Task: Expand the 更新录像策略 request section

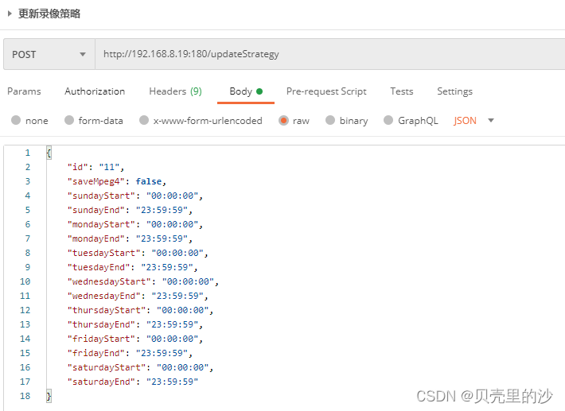Action: click(10, 14)
